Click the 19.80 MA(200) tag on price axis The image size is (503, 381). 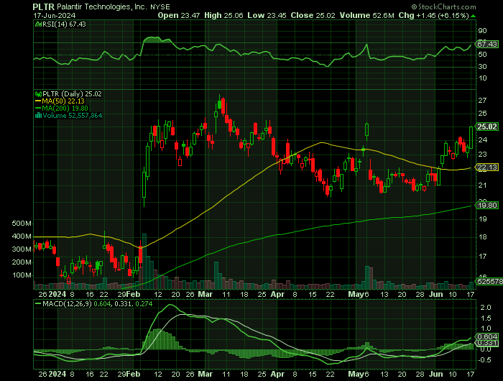(487, 206)
